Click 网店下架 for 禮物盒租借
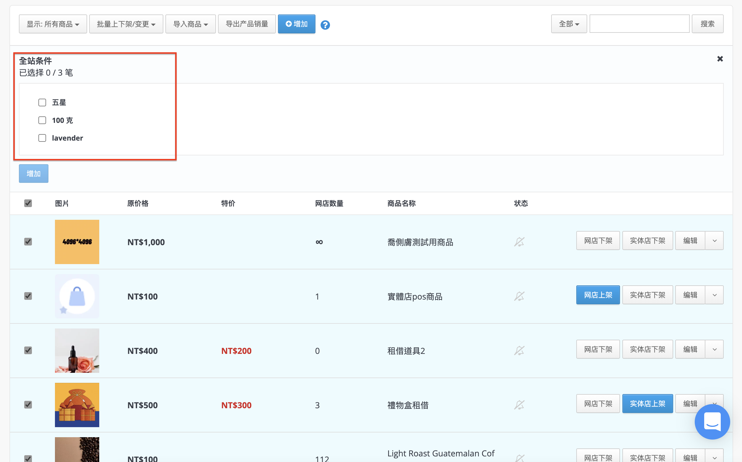This screenshot has width=742, height=462. point(598,404)
